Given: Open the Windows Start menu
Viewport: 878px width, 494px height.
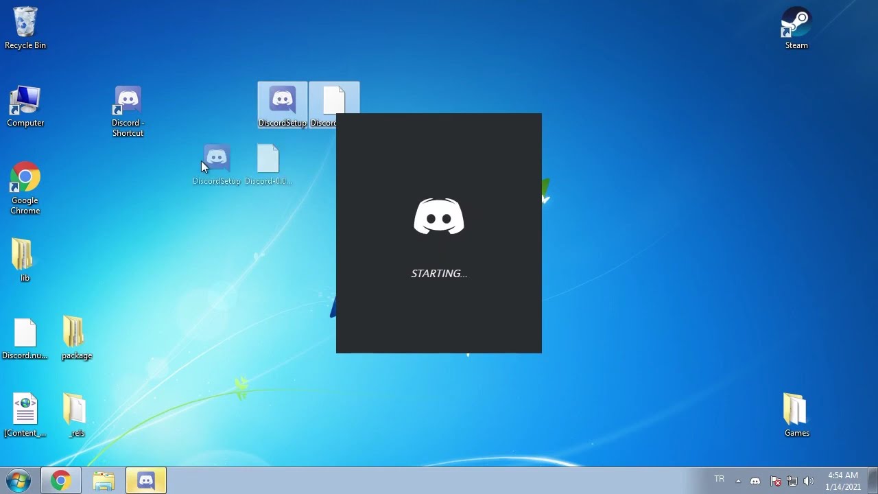Looking at the screenshot, I should pos(19,480).
